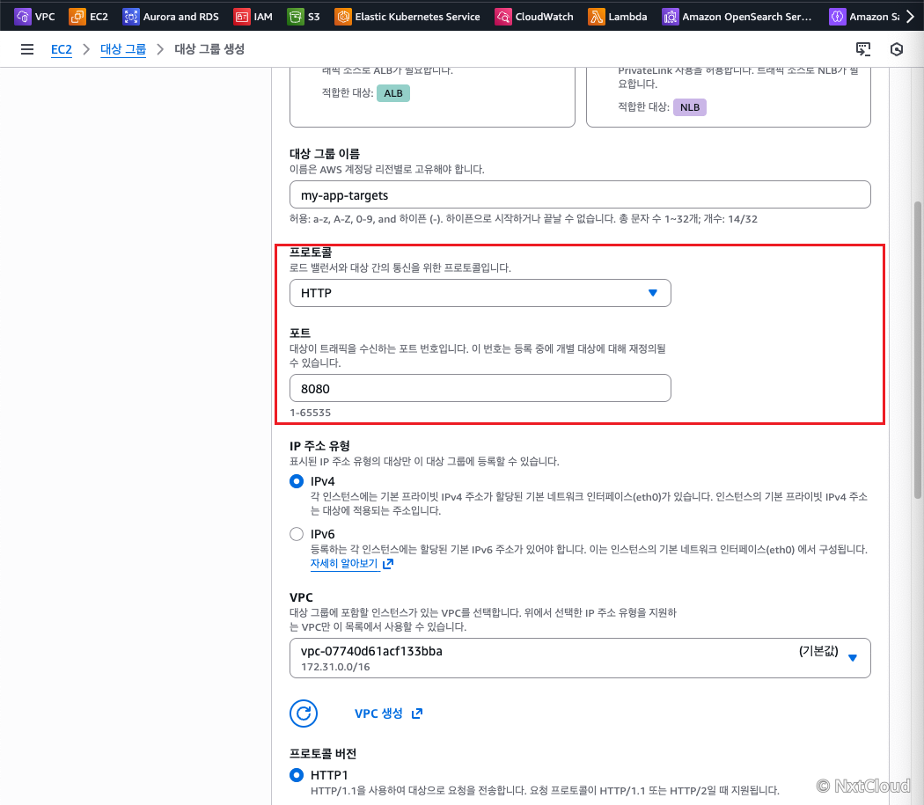Open the 프로토콜 HTTP dropdown
Screen dimensions: 924x805
click(x=480, y=293)
